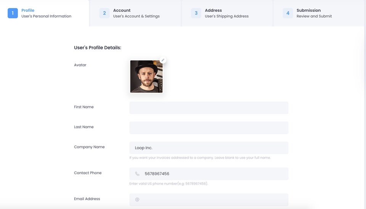Click the avatar photo thumbnail
Viewport: 366px width, 209px height.
point(146,77)
